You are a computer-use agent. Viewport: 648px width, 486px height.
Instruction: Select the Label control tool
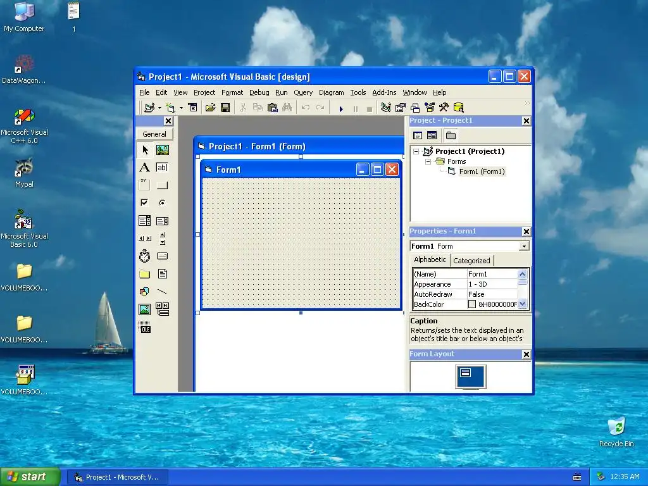point(145,167)
